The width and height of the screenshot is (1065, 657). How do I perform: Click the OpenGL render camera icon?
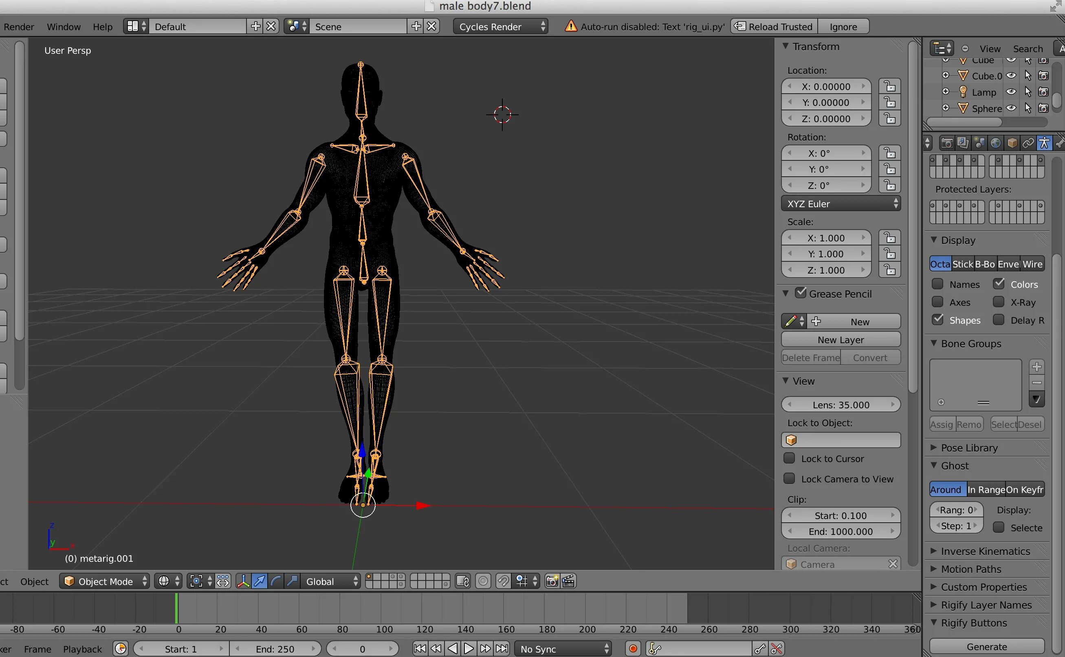pyautogui.click(x=552, y=581)
